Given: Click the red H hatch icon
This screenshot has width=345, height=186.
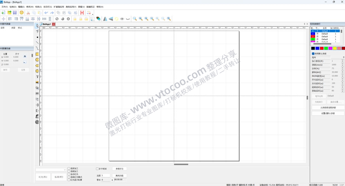Looking at the screenshot, I should [82, 13].
